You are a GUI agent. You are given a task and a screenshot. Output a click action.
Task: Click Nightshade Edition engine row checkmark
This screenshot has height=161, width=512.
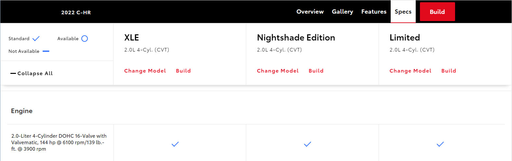click(307, 144)
